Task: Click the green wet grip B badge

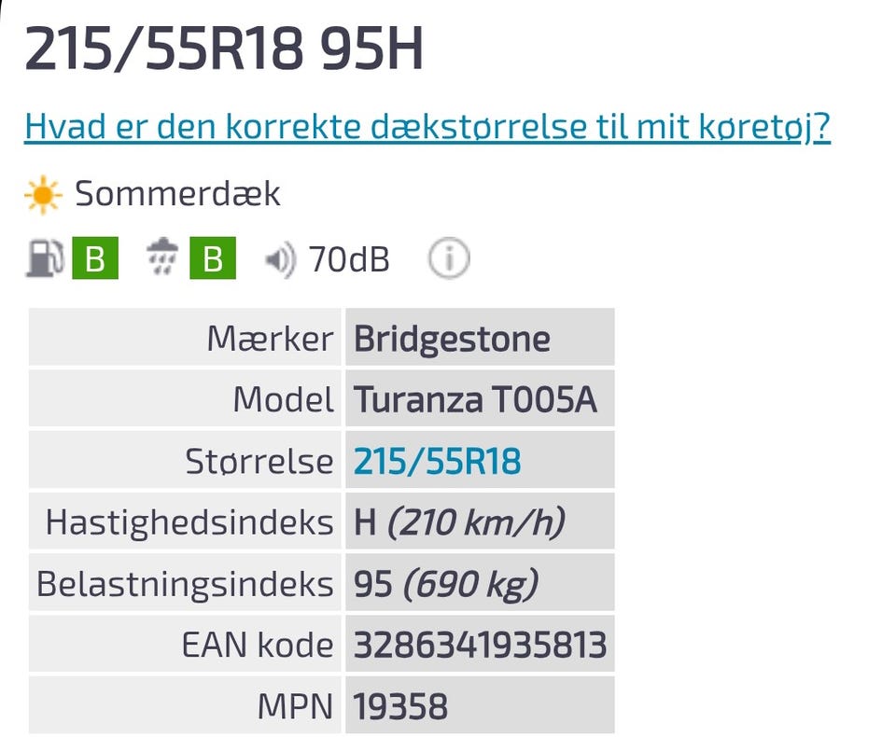Action: 213,260
